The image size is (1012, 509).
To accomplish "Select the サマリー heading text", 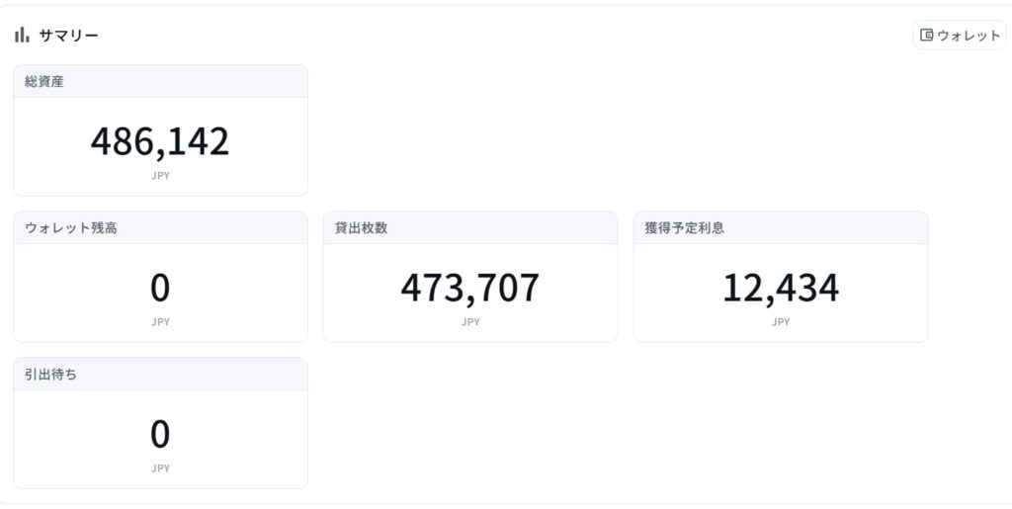I will 68,36.
